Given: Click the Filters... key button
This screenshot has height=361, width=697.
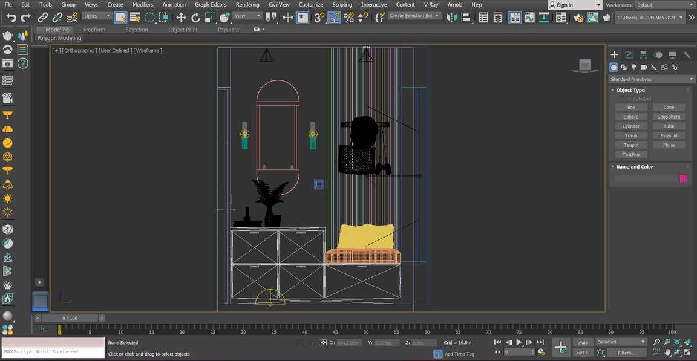Looking at the screenshot, I should coord(626,353).
